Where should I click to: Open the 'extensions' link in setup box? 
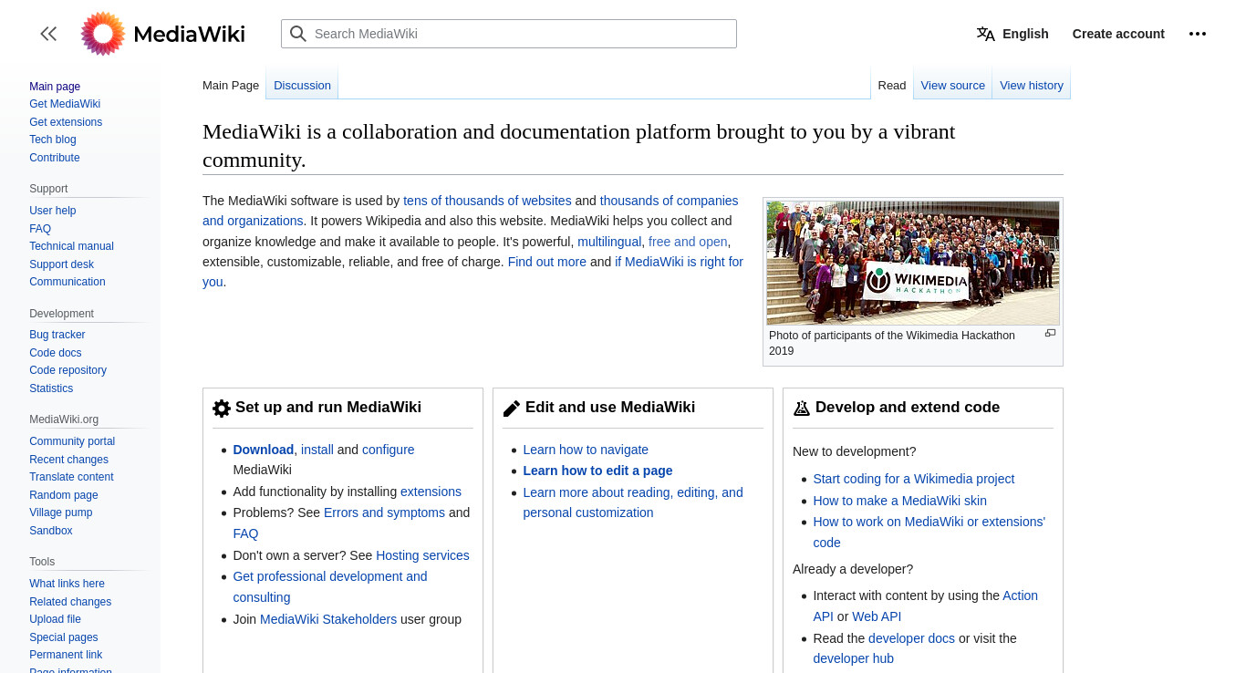click(x=431, y=492)
